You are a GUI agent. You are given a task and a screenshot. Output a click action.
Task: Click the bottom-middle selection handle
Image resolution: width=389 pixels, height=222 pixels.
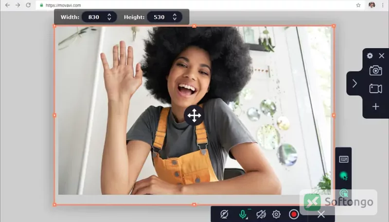tap(194, 204)
